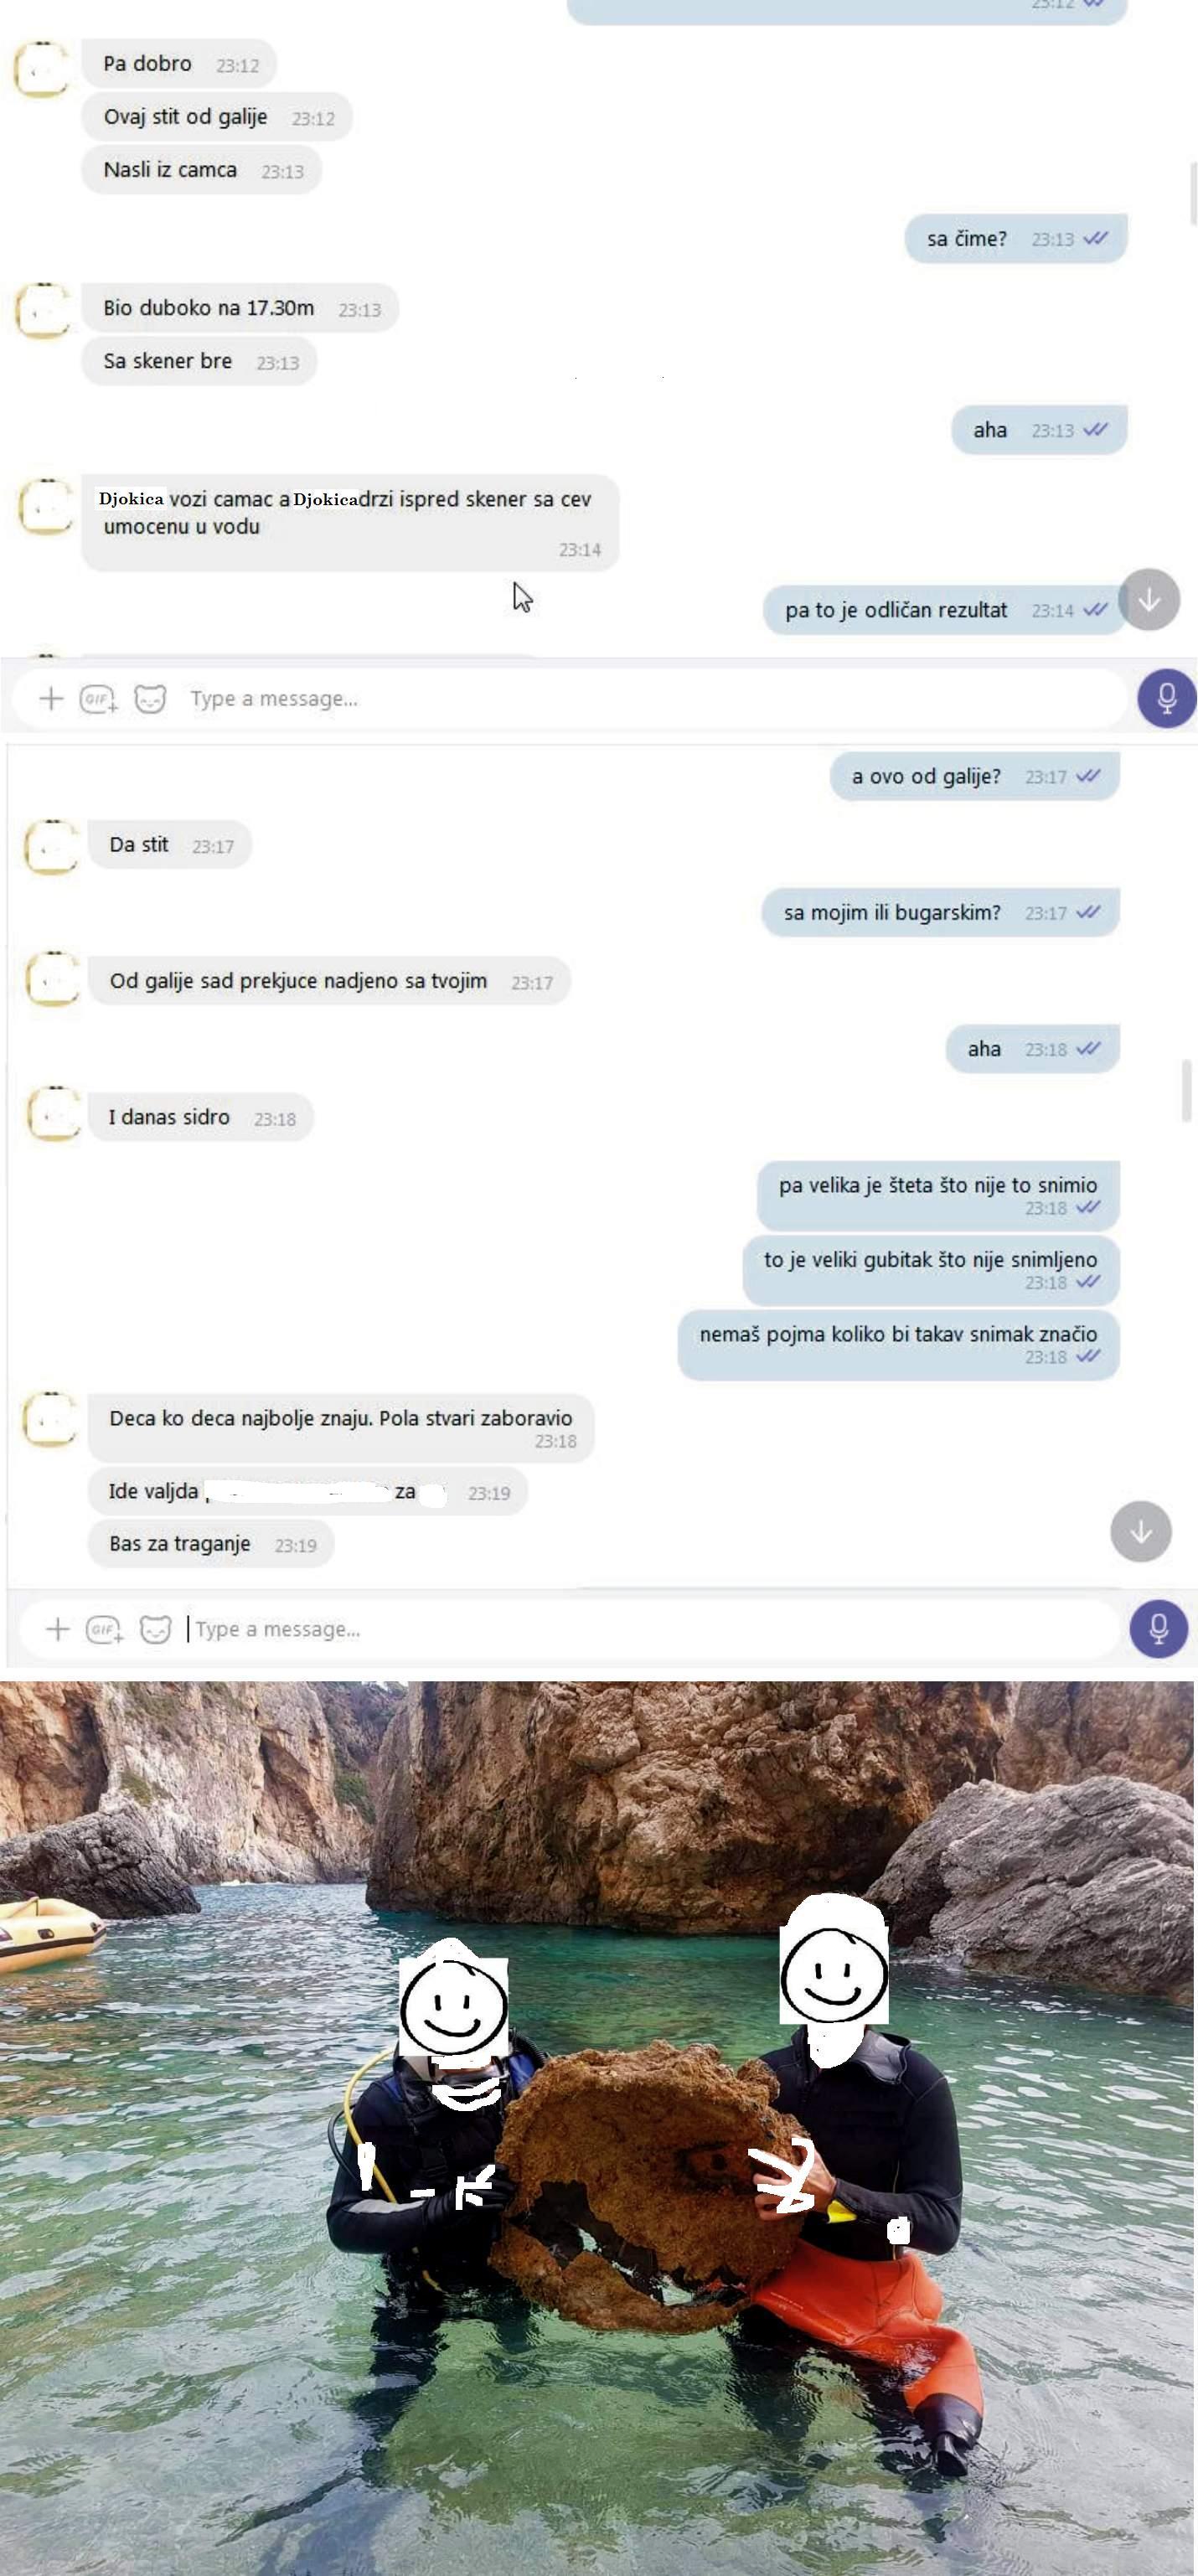Screen dimensions: 1198x2576
Task: Open GIF picker in lower message bar
Action: tap(104, 1629)
